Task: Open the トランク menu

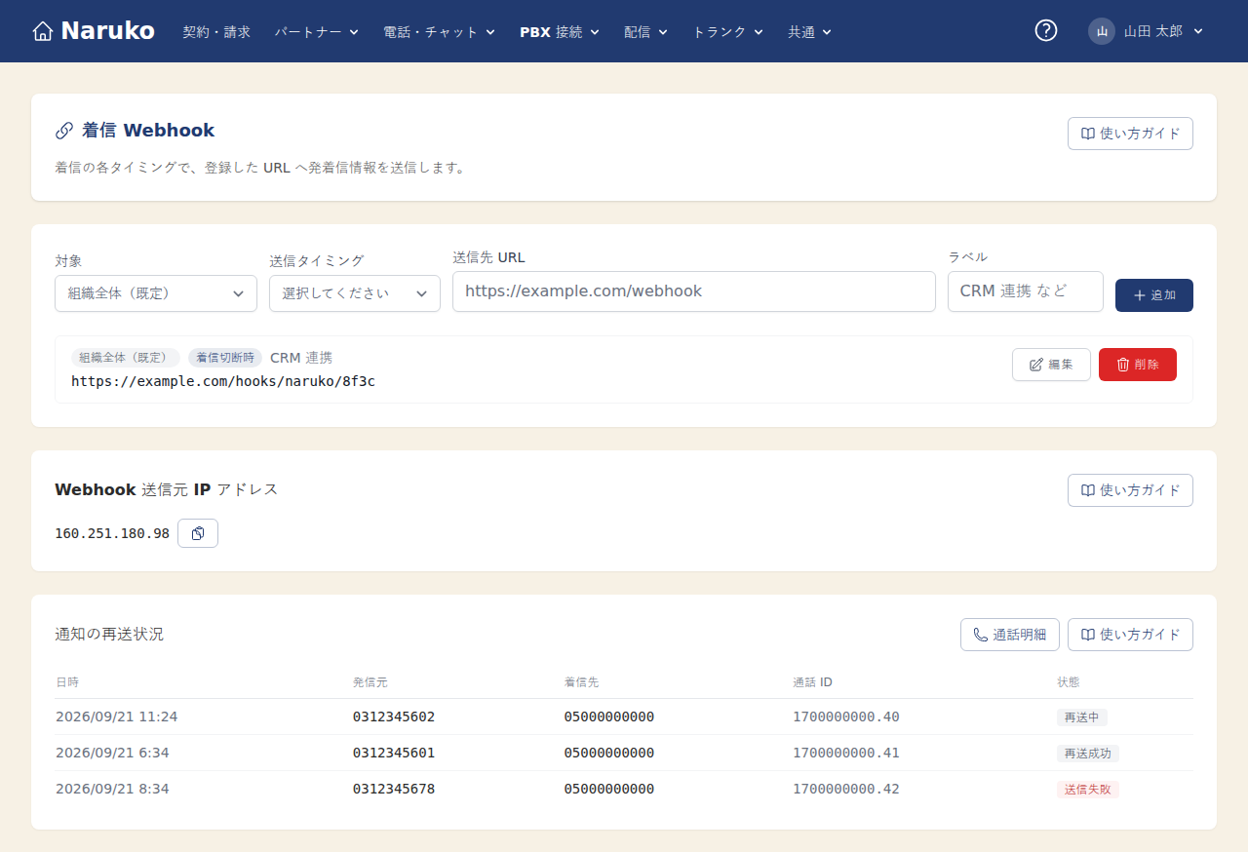Action: point(728,31)
